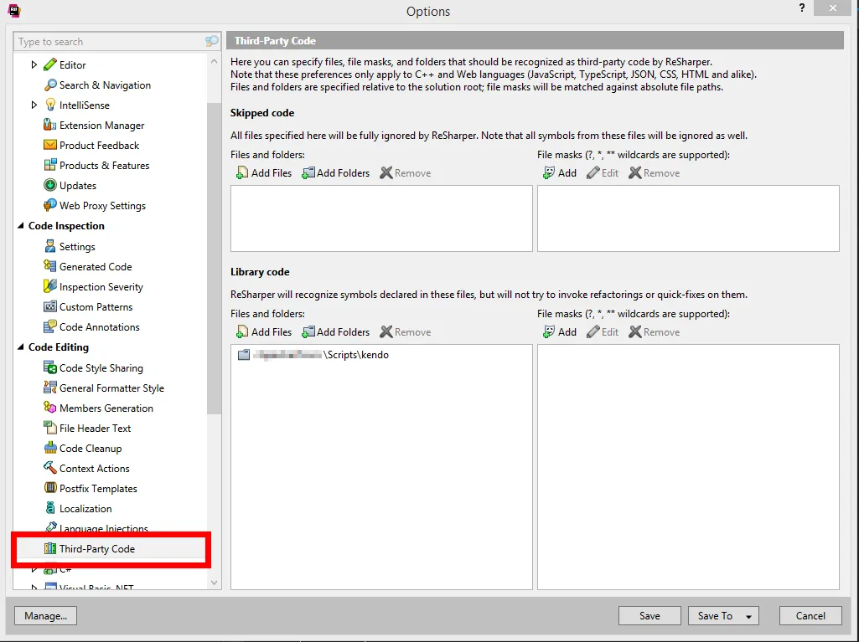The image size is (859, 642).
Task: Expand the Editor tree node
Action: [34, 64]
